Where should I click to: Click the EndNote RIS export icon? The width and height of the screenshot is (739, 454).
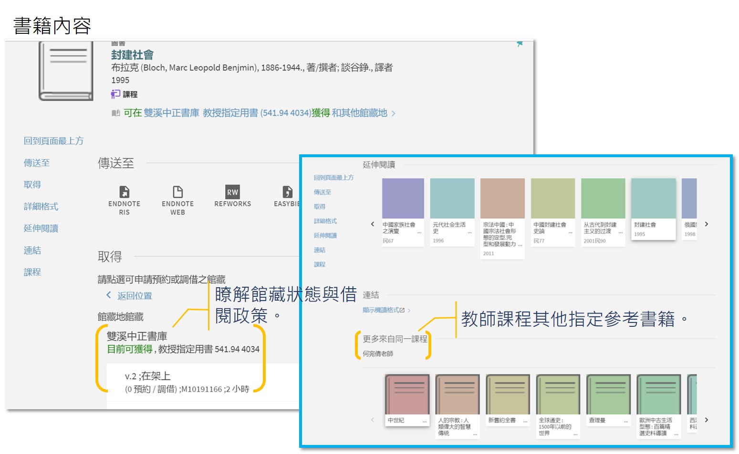tap(124, 192)
